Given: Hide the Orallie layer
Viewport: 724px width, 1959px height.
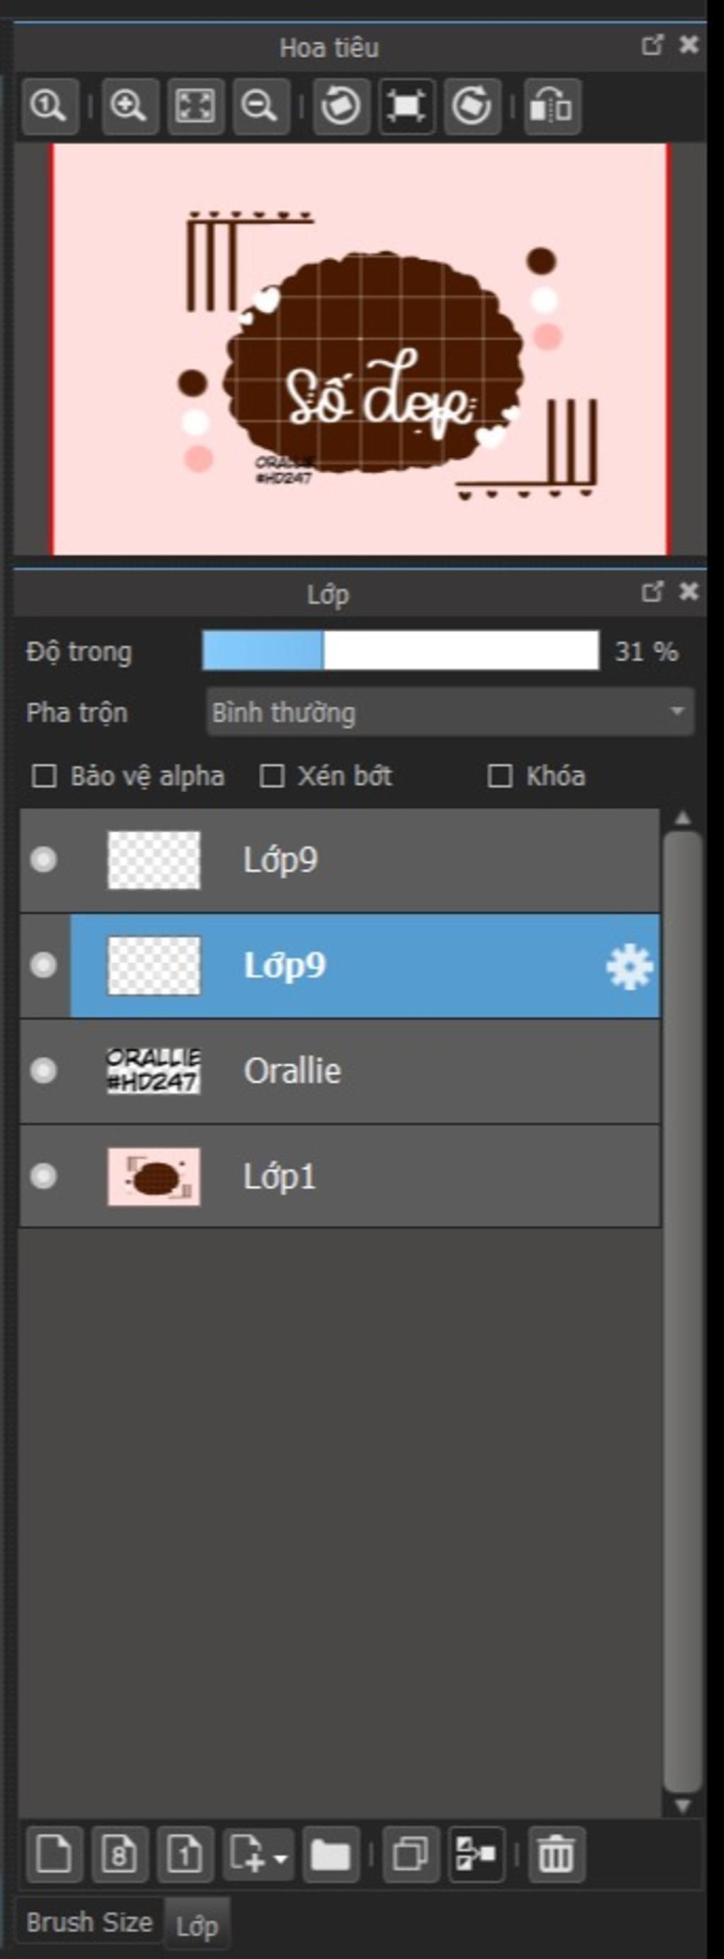Looking at the screenshot, I should [x=43, y=1070].
